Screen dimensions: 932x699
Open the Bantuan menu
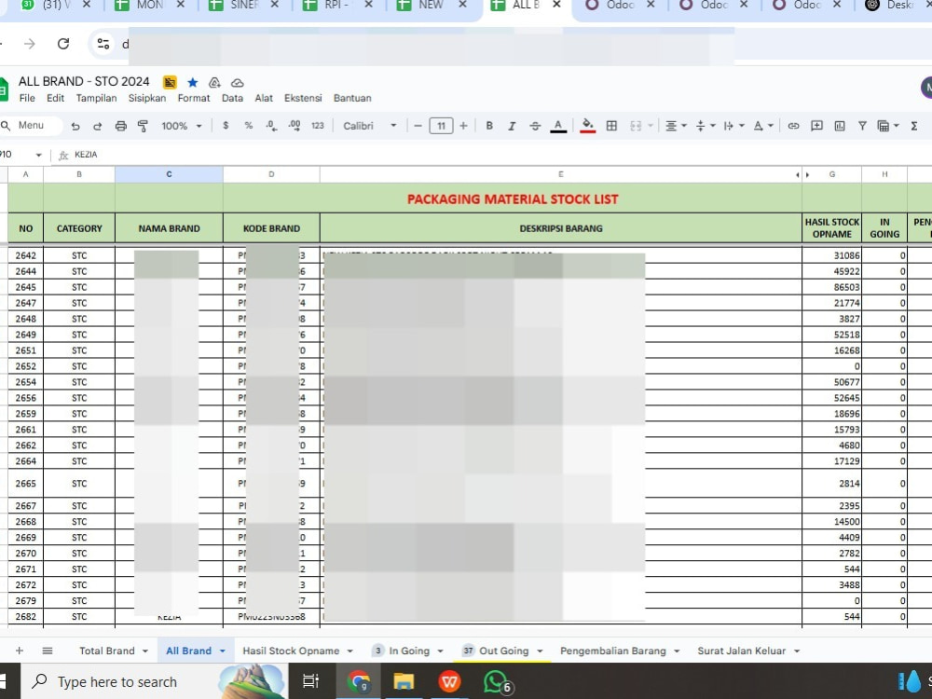click(x=352, y=98)
